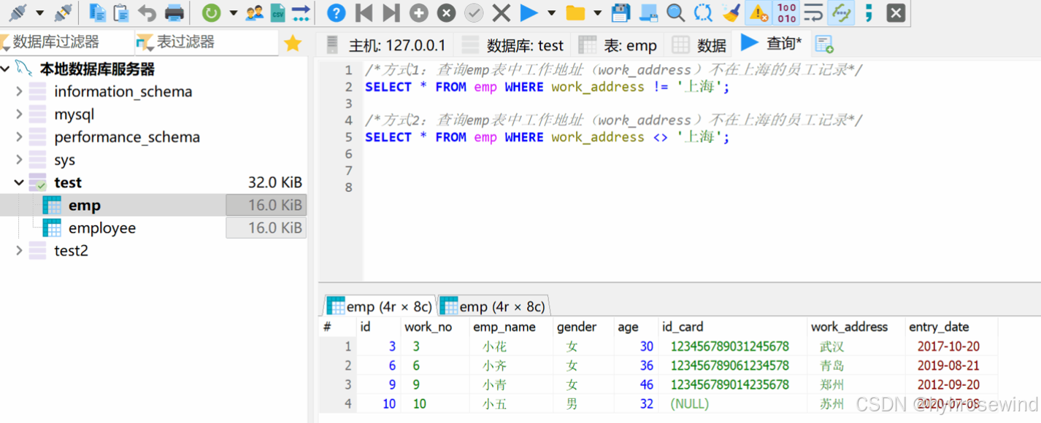The height and width of the screenshot is (423, 1041).
Task: Switch to the 表: emp tab
Action: (618, 45)
